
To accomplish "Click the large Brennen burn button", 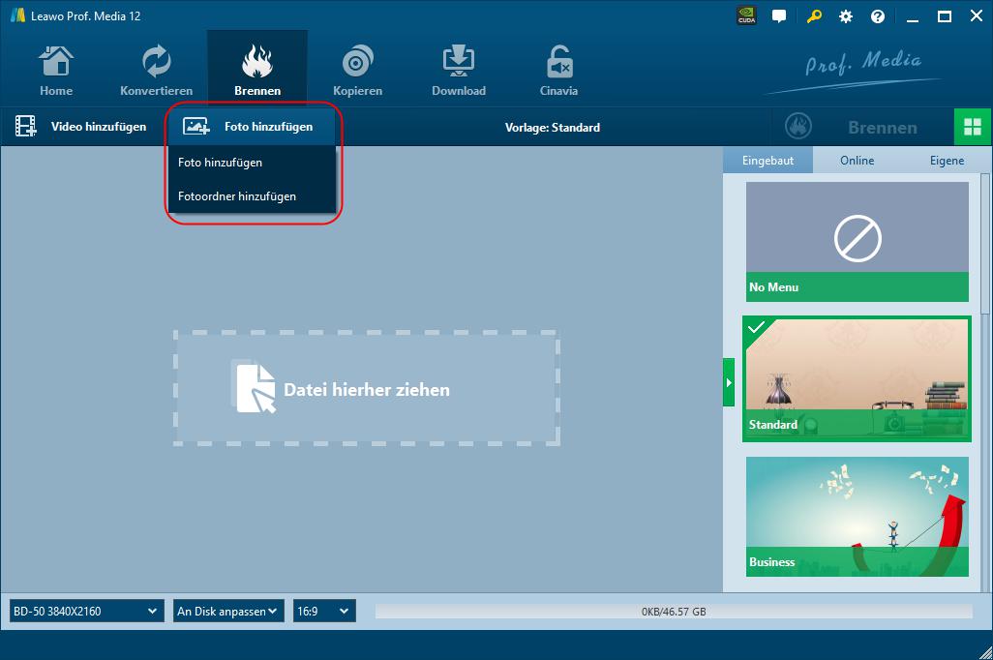I will pos(861,128).
